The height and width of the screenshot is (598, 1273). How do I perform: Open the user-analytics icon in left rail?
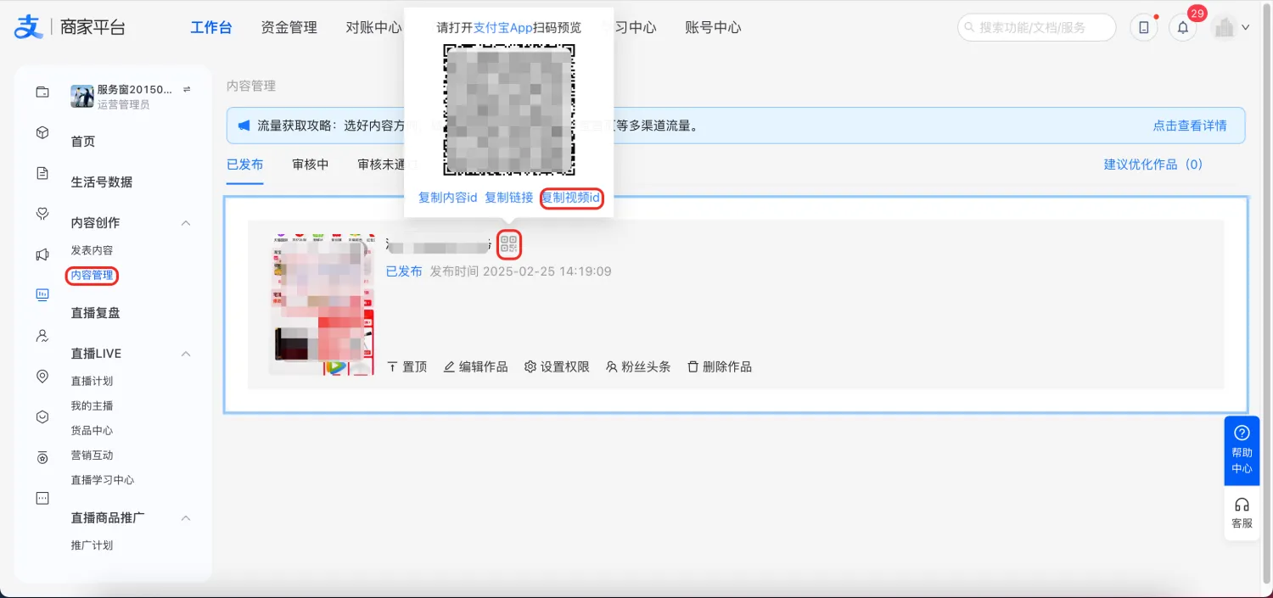click(42, 336)
